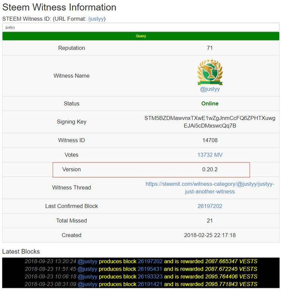Click the green Query button

point(141,36)
